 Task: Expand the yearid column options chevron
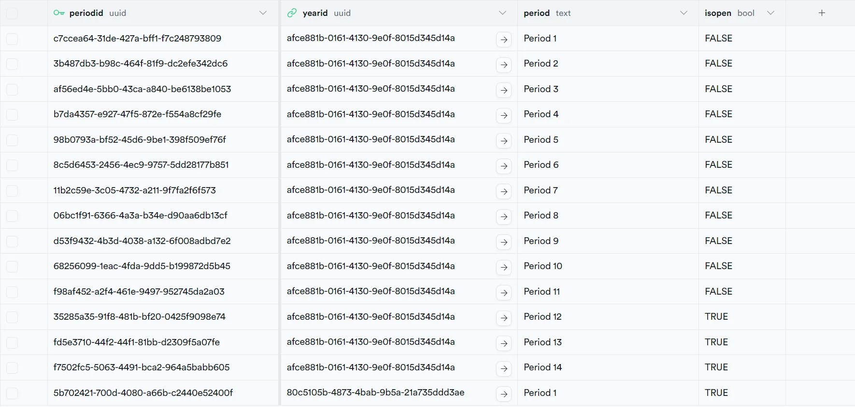(502, 13)
